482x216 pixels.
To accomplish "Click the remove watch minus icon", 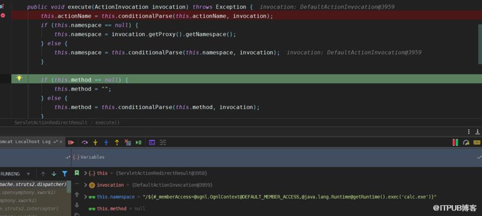I will pos(77,184).
